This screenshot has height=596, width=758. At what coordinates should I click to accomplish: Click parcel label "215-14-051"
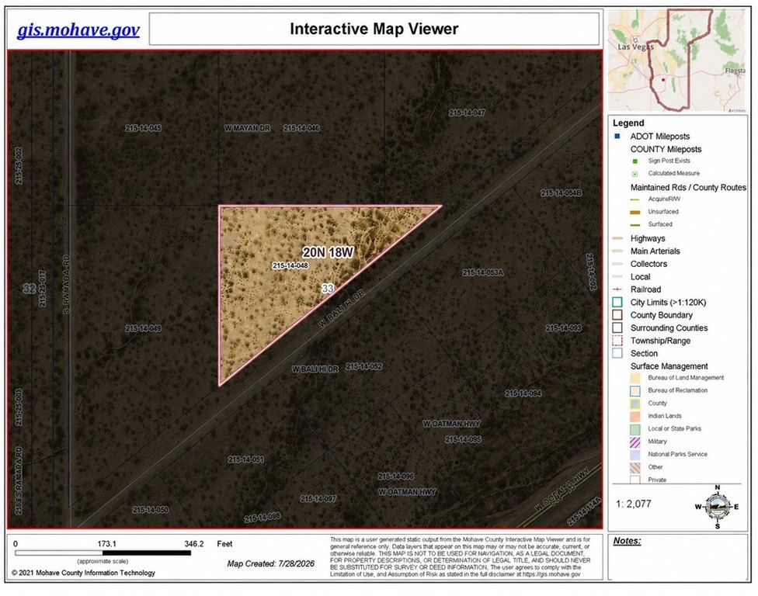click(246, 459)
